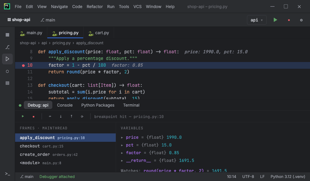Open the Refactor menu
The image size is (310, 181).
(x=95, y=6)
